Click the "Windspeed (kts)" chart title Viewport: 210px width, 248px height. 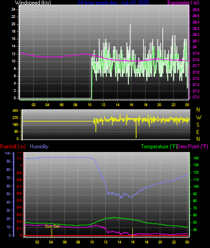click(33, 3)
